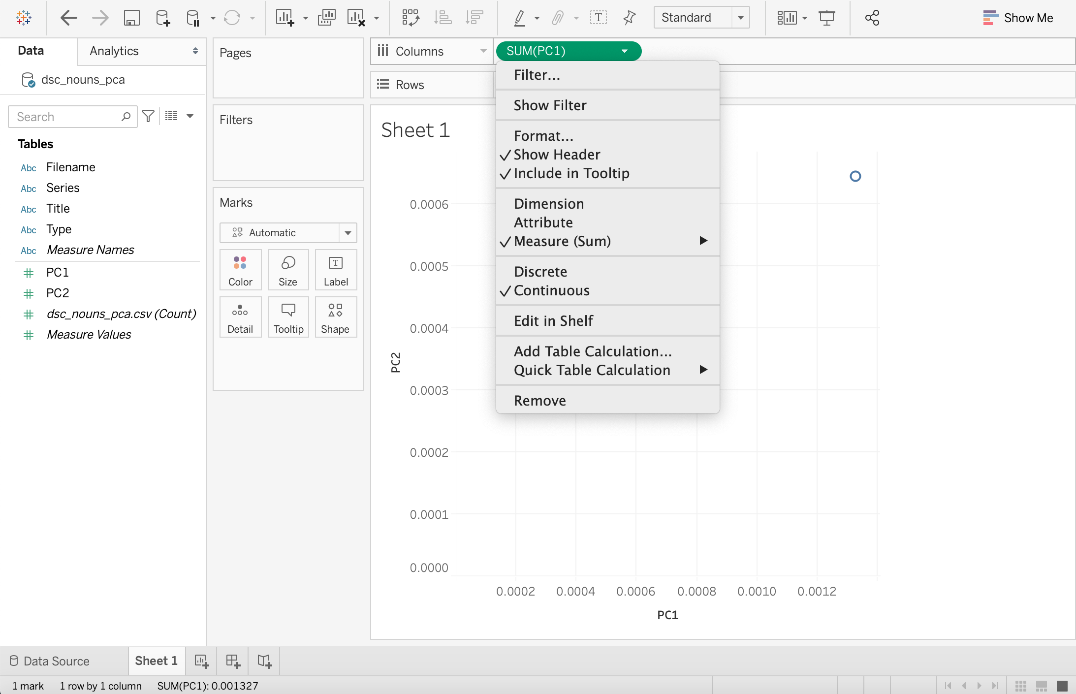This screenshot has height=694, width=1076.
Task: Open the Shape options in the Marks card
Action: point(335,317)
